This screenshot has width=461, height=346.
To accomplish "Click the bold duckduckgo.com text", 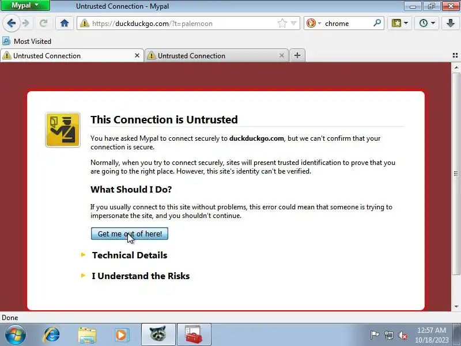I will coord(256,138).
